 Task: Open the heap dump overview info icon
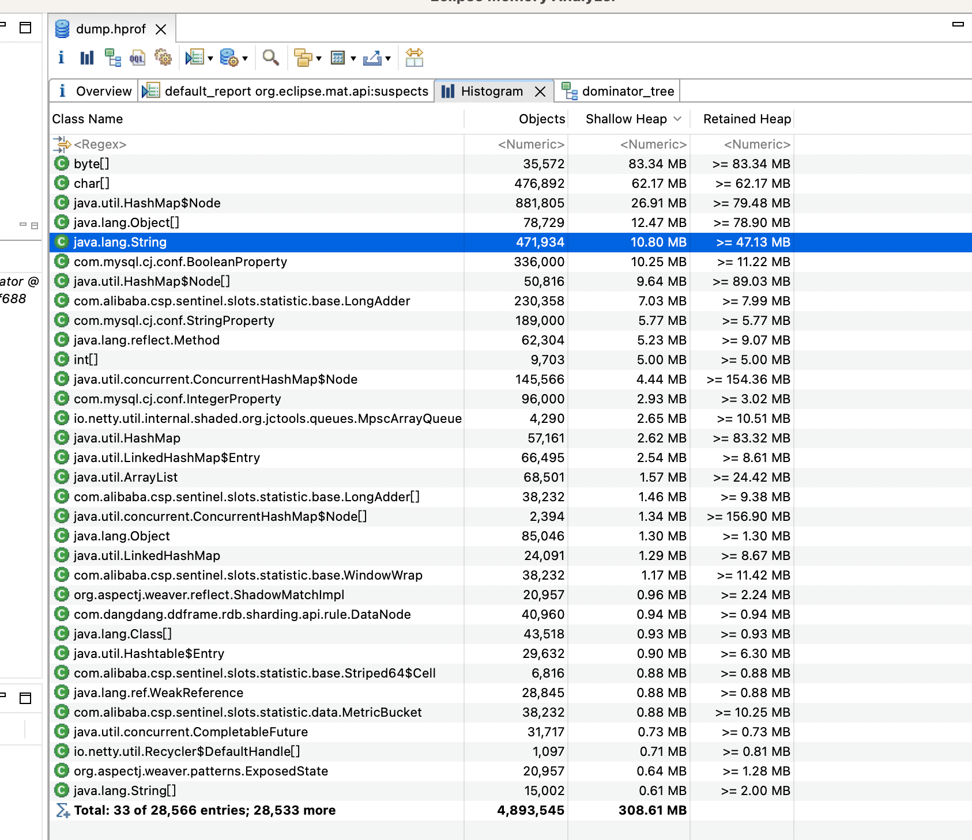[61, 58]
